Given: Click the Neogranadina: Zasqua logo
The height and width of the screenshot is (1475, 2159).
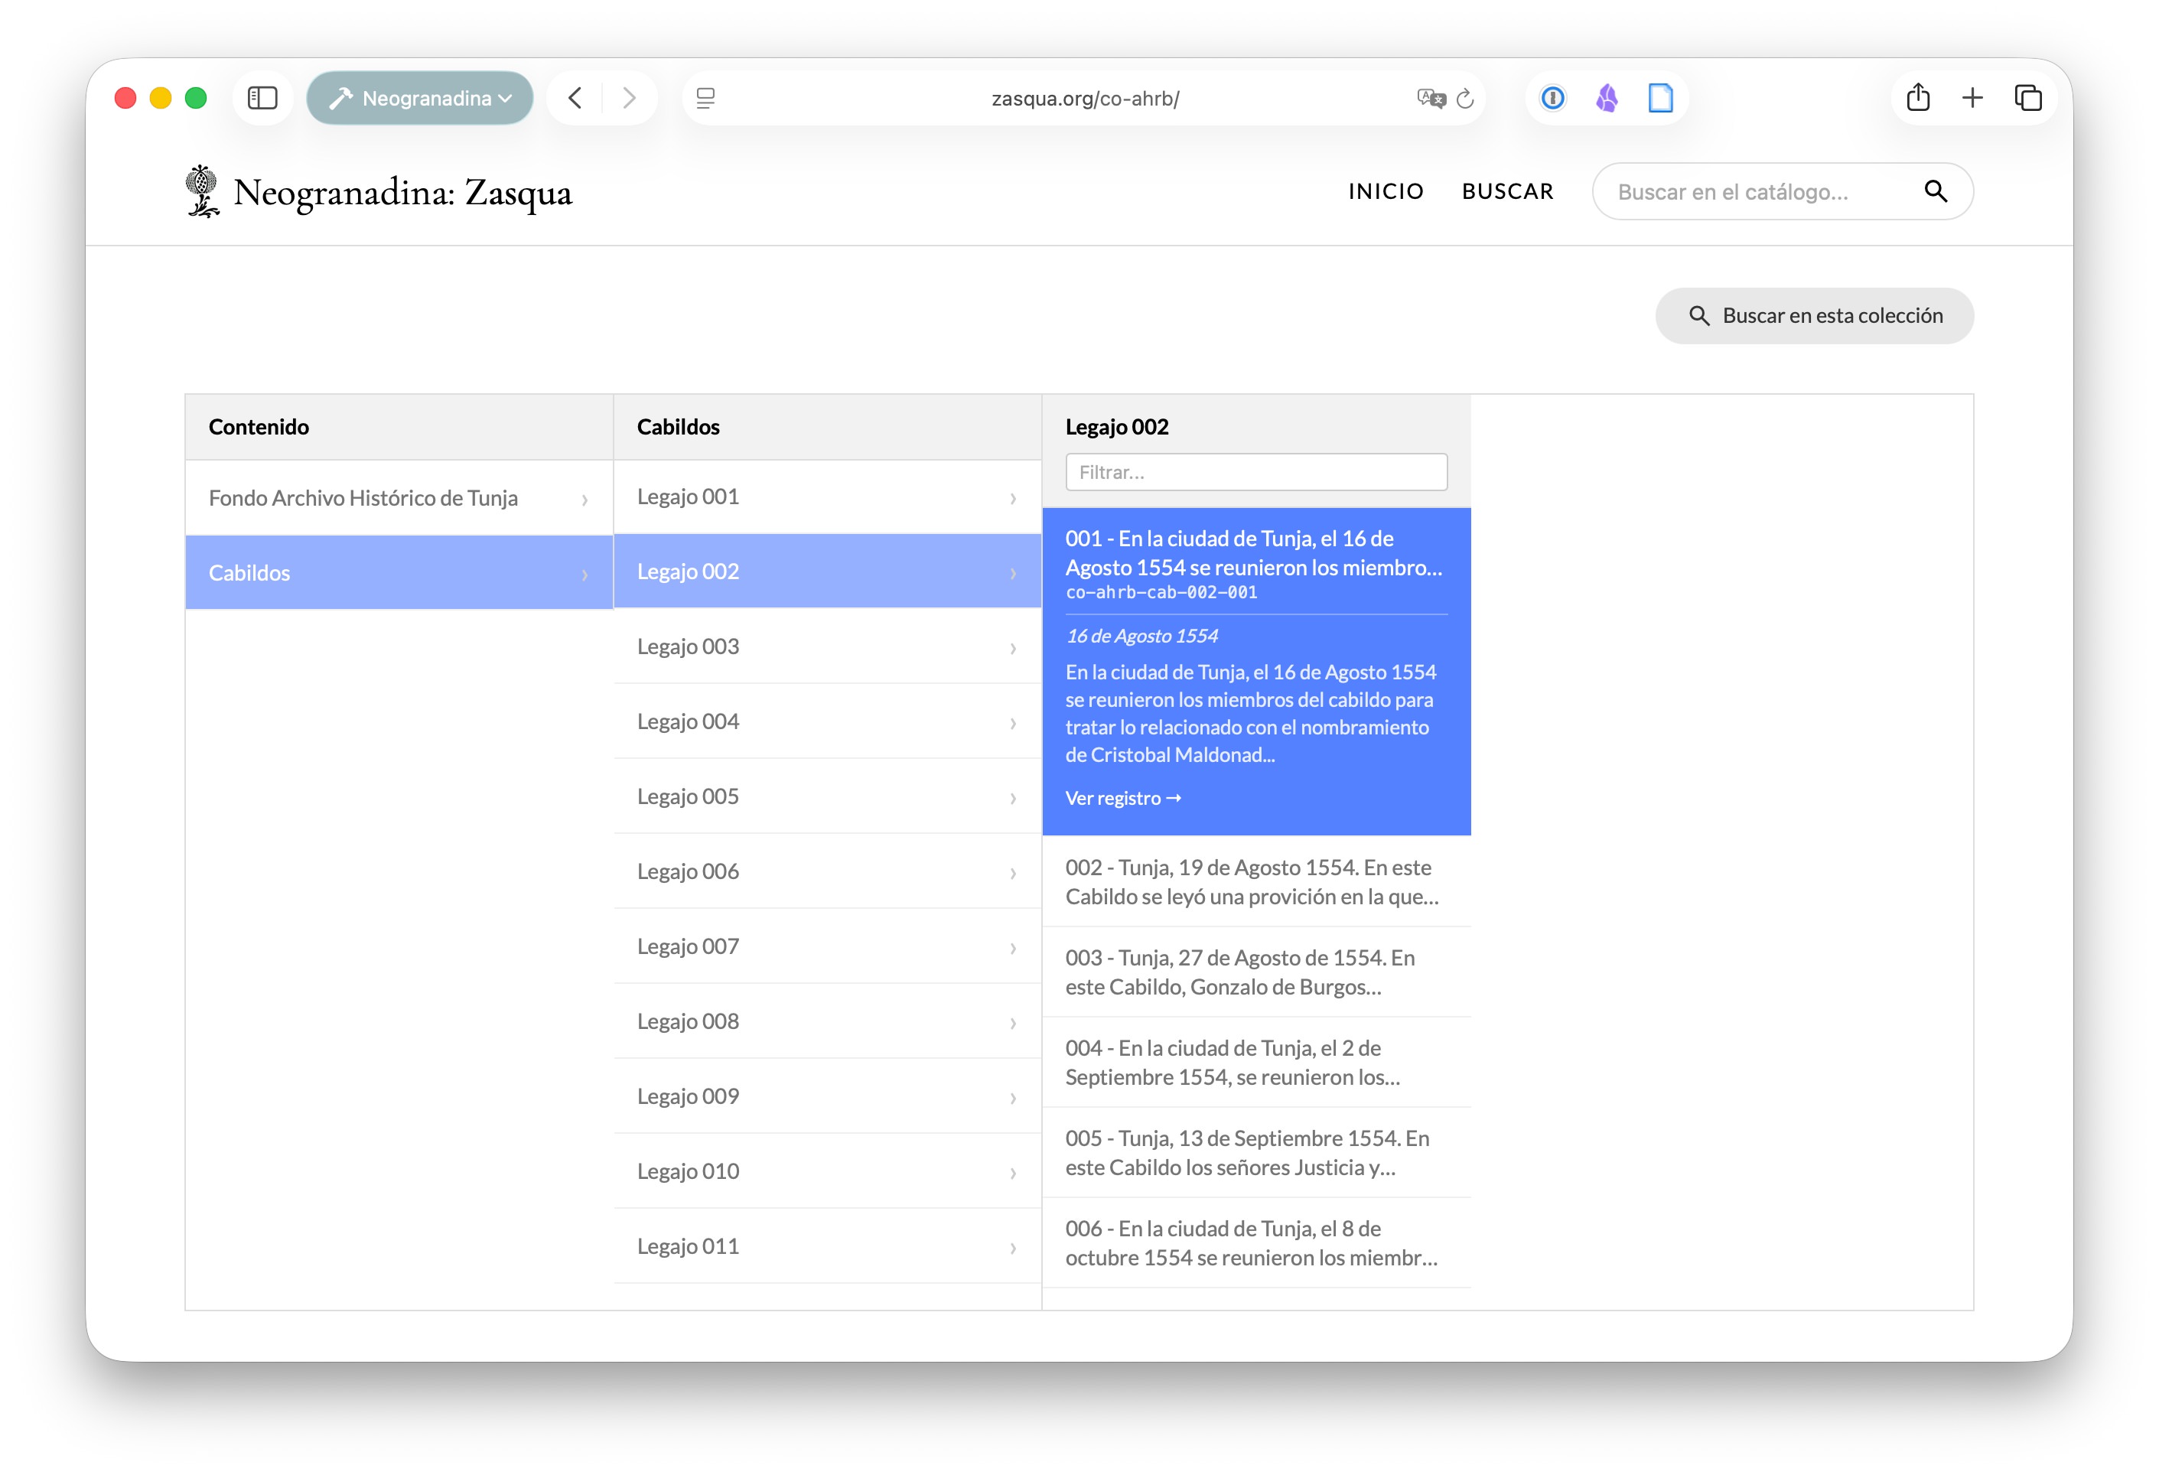Looking at the screenshot, I should pos(378,191).
